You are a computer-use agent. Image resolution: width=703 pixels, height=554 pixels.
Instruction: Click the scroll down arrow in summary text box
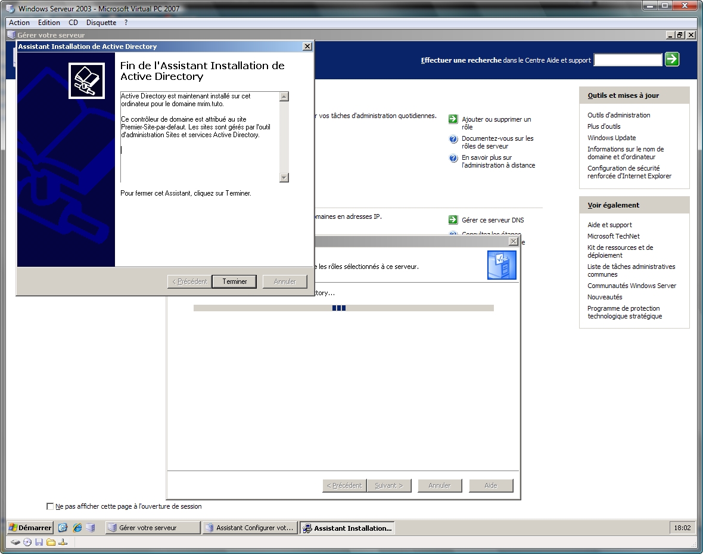pos(284,178)
